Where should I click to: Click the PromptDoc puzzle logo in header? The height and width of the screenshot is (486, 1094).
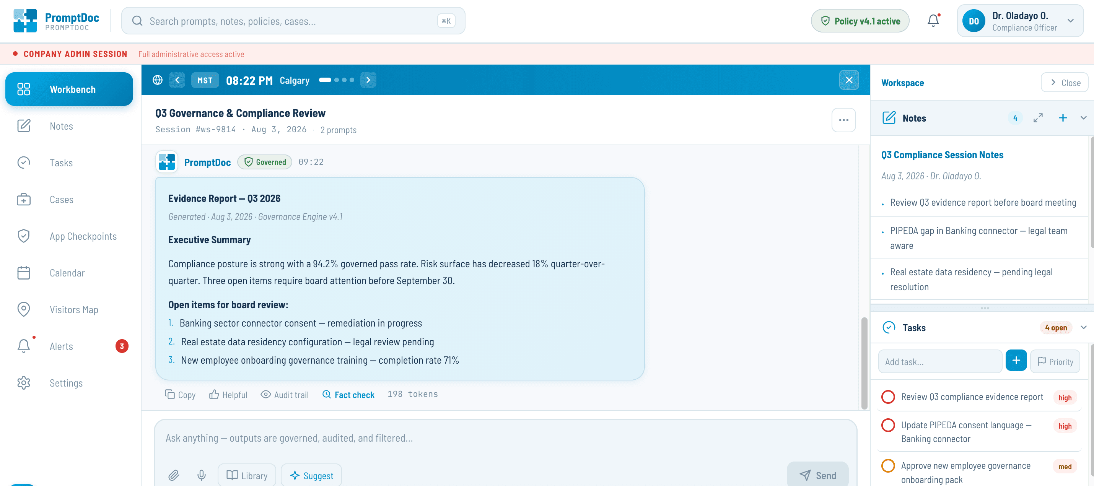(x=25, y=21)
